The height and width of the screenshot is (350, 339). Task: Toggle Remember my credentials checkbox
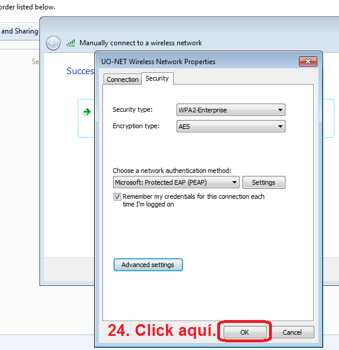point(117,196)
